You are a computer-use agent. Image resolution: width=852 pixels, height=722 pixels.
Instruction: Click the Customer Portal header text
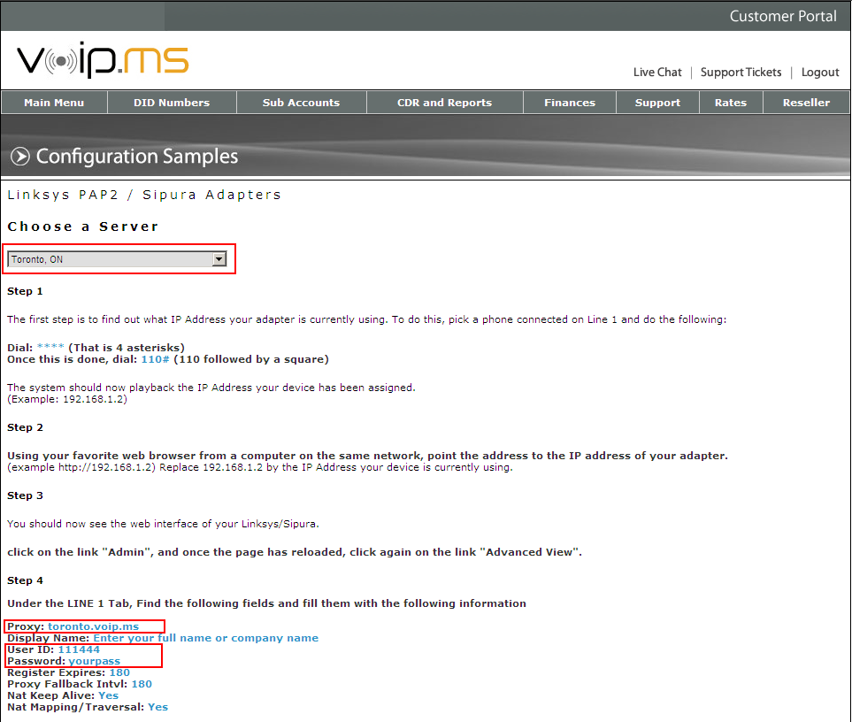pos(783,16)
